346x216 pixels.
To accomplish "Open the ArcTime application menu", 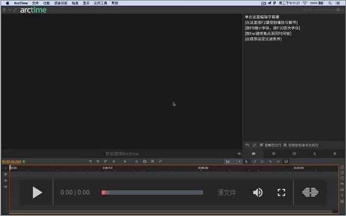I will (21, 3).
